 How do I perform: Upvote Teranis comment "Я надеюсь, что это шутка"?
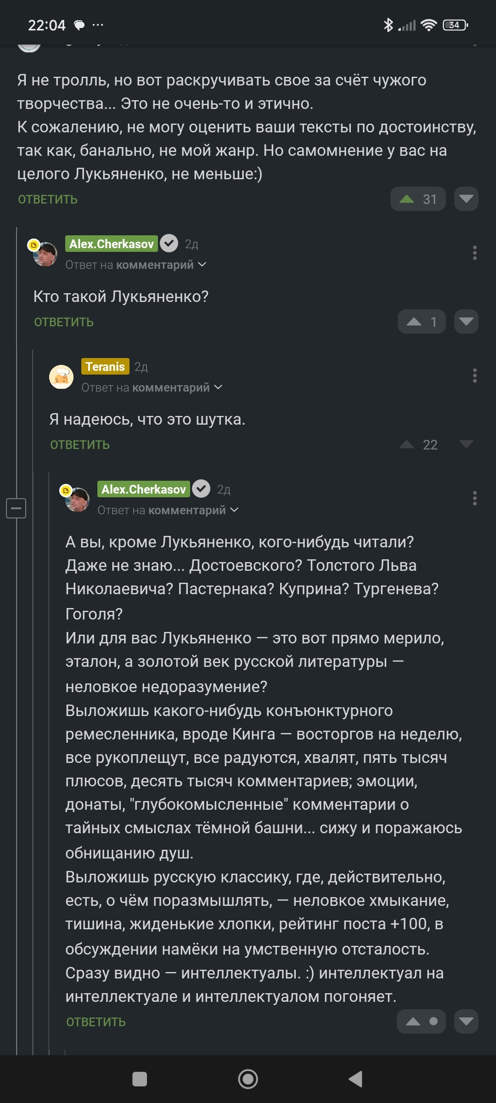tap(407, 444)
